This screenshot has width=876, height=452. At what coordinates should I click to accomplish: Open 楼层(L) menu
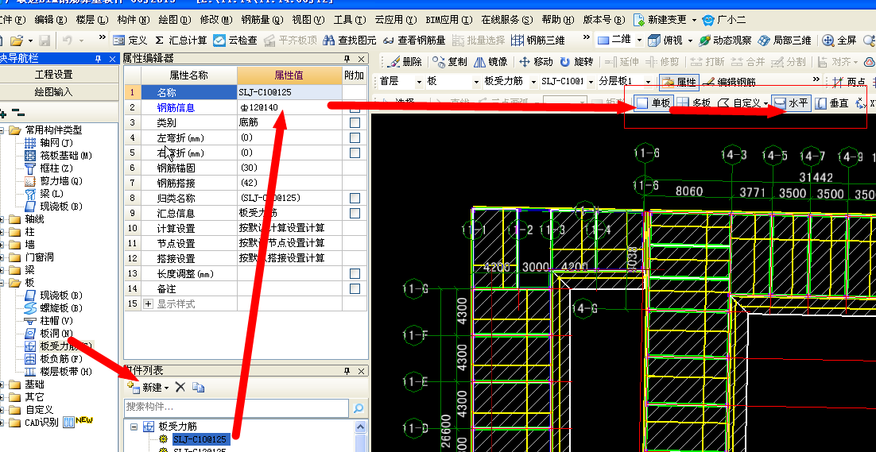[x=92, y=20]
